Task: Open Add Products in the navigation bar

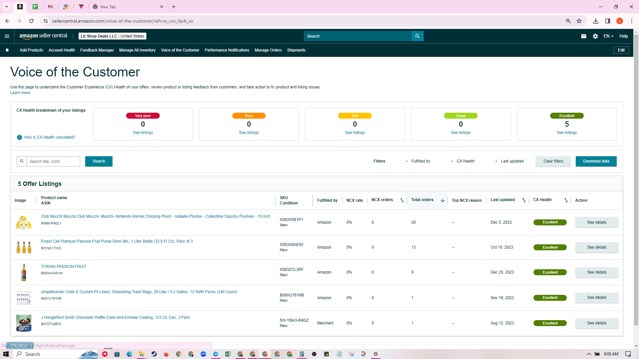Action: click(x=31, y=50)
